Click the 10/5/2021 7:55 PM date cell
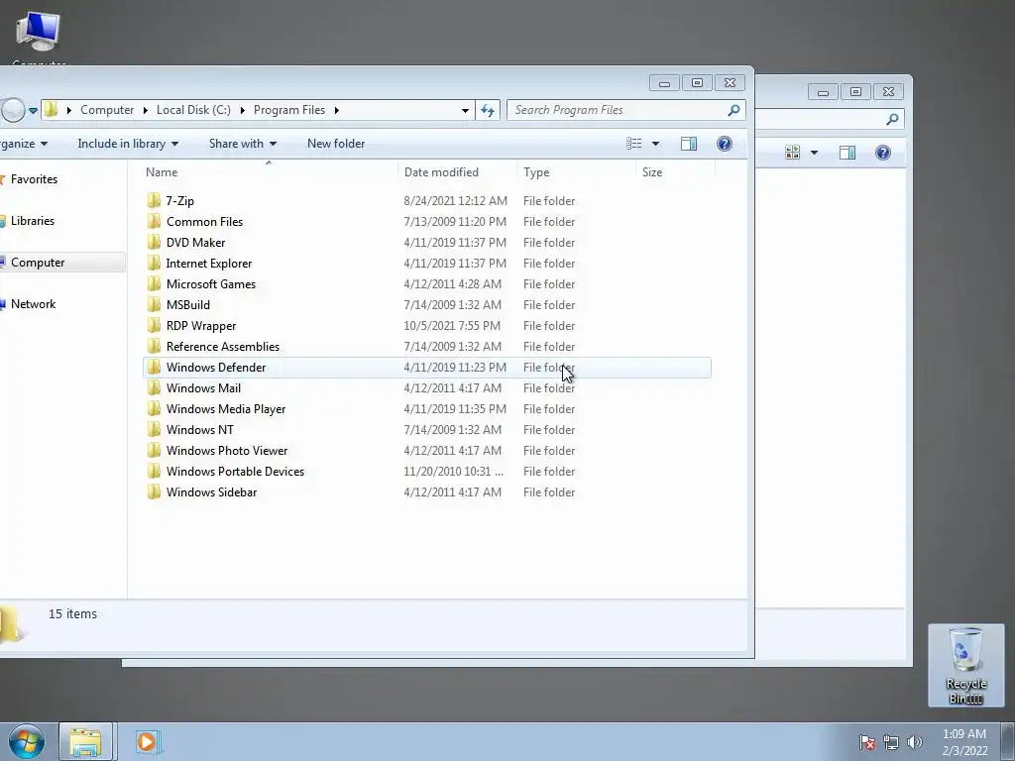 click(x=452, y=325)
